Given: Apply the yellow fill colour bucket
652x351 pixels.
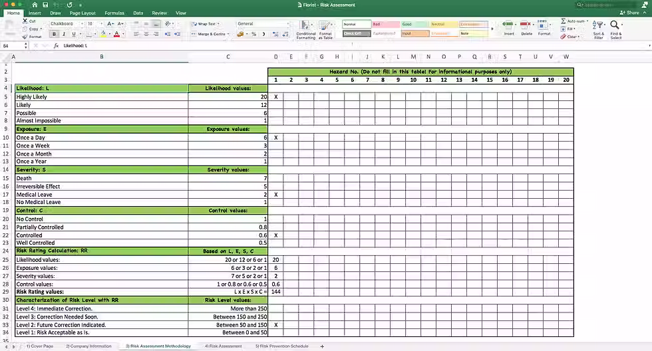Looking at the screenshot, I should tap(103, 34).
